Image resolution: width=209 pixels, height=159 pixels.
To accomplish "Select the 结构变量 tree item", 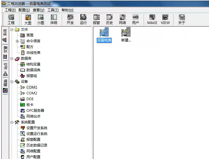I will 33,64.
